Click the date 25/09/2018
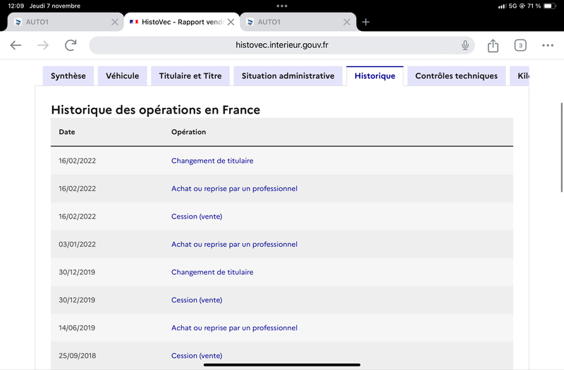This screenshot has height=370, width=564. pyautogui.click(x=78, y=356)
